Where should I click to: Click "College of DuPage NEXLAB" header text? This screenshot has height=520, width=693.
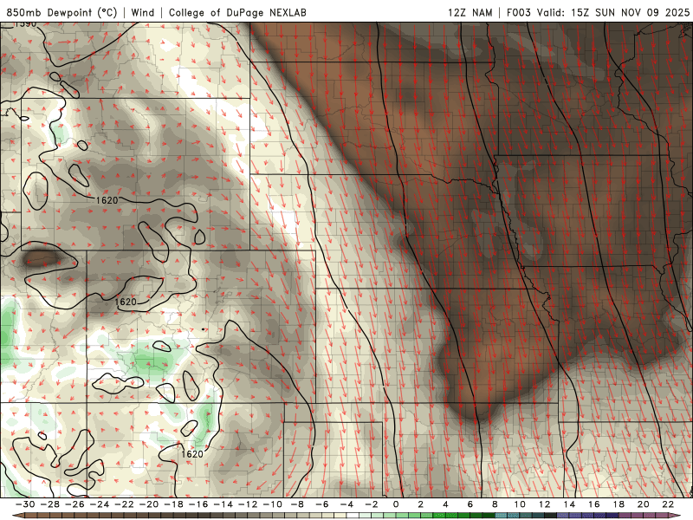pyautogui.click(x=237, y=12)
